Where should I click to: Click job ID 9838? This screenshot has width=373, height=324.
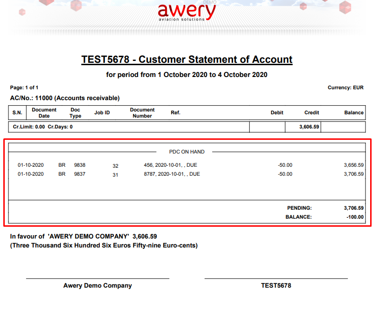(x=80, y=165)
